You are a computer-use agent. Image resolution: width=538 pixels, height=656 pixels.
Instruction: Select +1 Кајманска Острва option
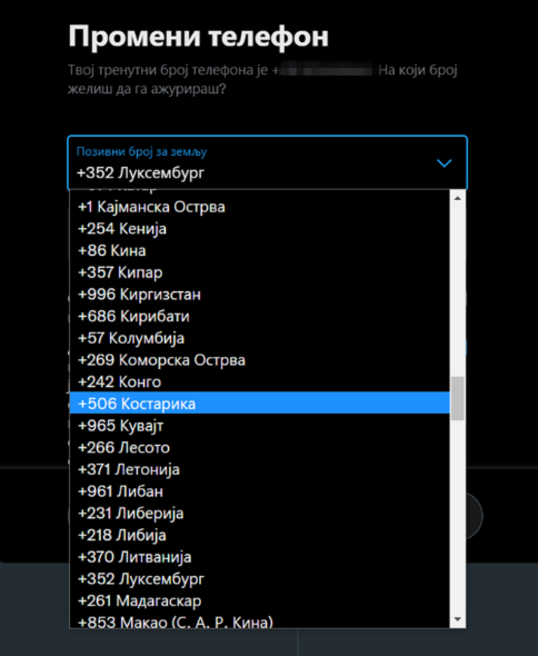click(x=151, y=207)
